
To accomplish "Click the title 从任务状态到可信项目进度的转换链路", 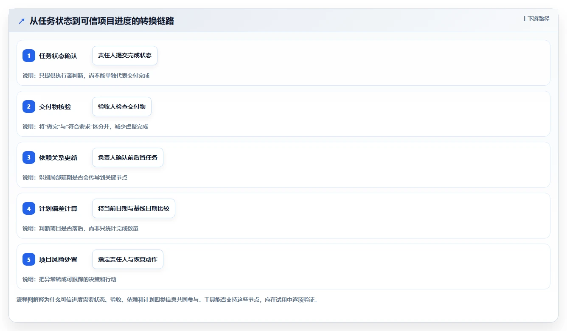I will (102, 21).
